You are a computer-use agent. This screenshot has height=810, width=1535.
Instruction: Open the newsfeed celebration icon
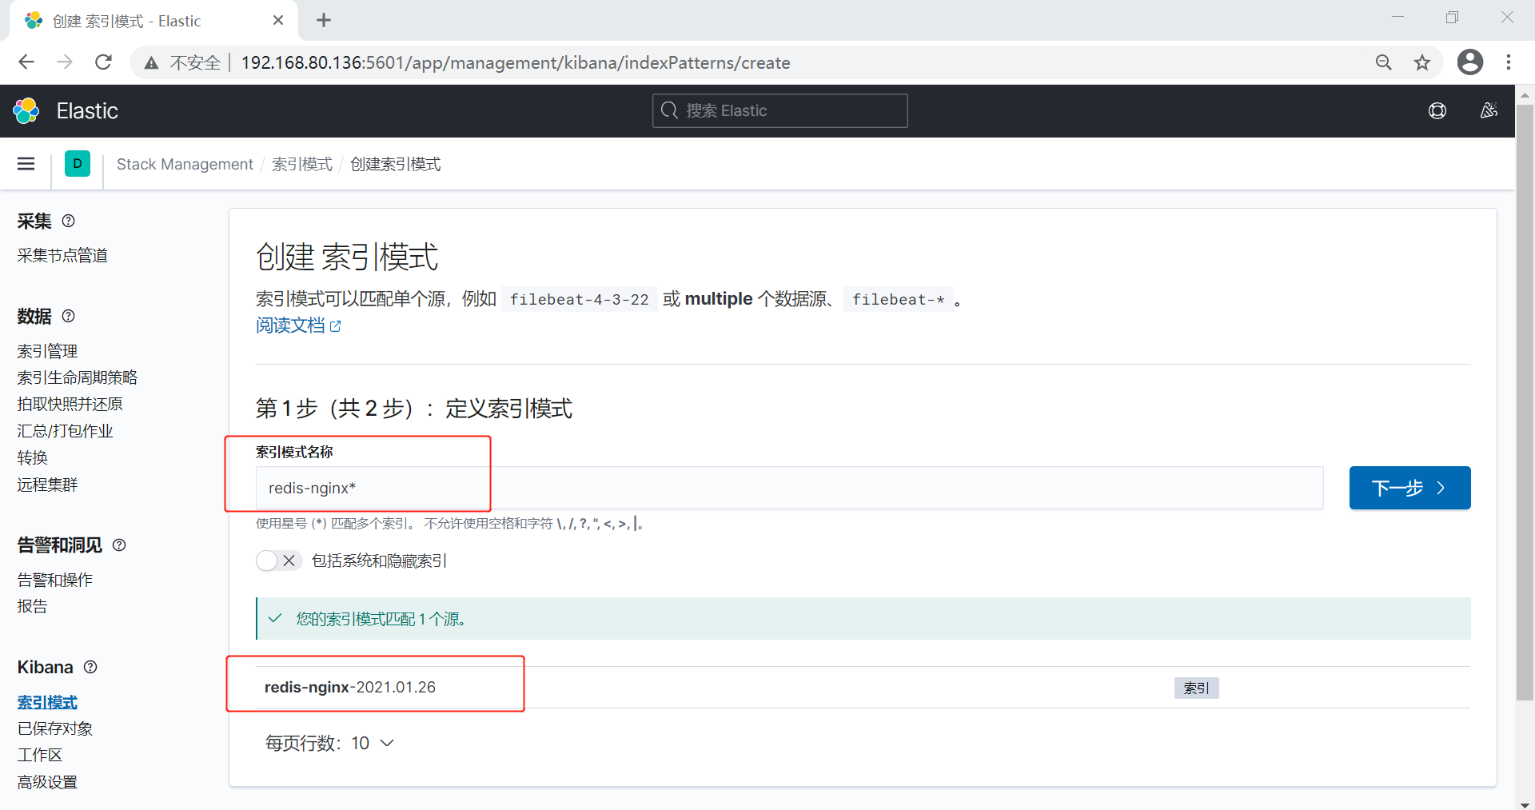click(x=1489, y=110)
